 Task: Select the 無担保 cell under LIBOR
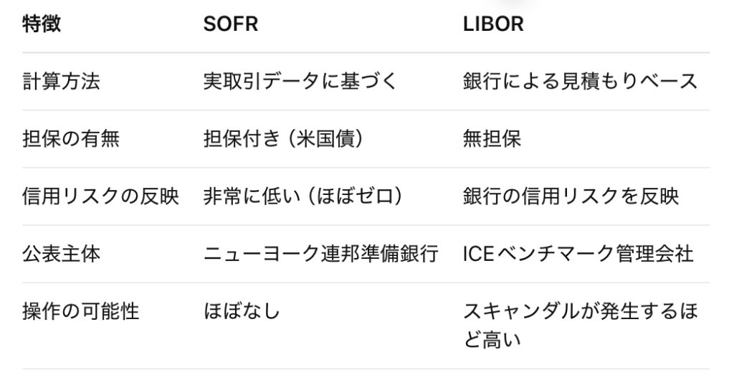pyautogui.click(x=492, y=138)
